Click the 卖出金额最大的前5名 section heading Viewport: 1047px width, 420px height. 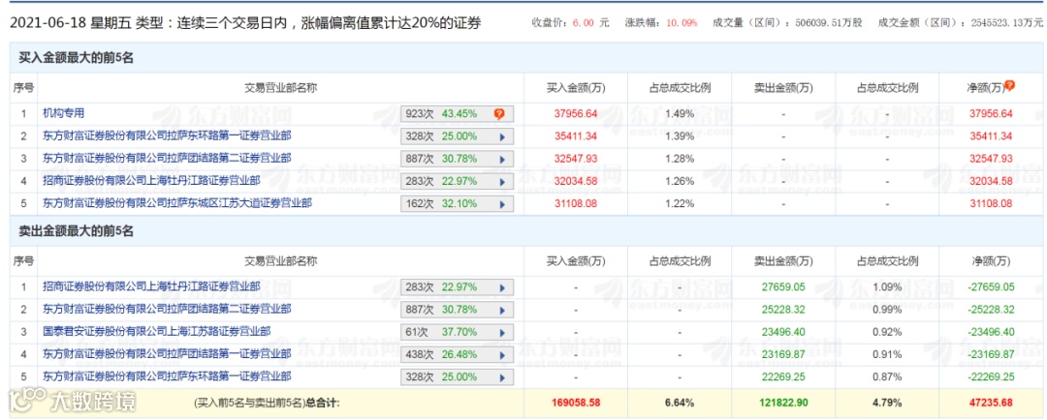coord(77,232)
